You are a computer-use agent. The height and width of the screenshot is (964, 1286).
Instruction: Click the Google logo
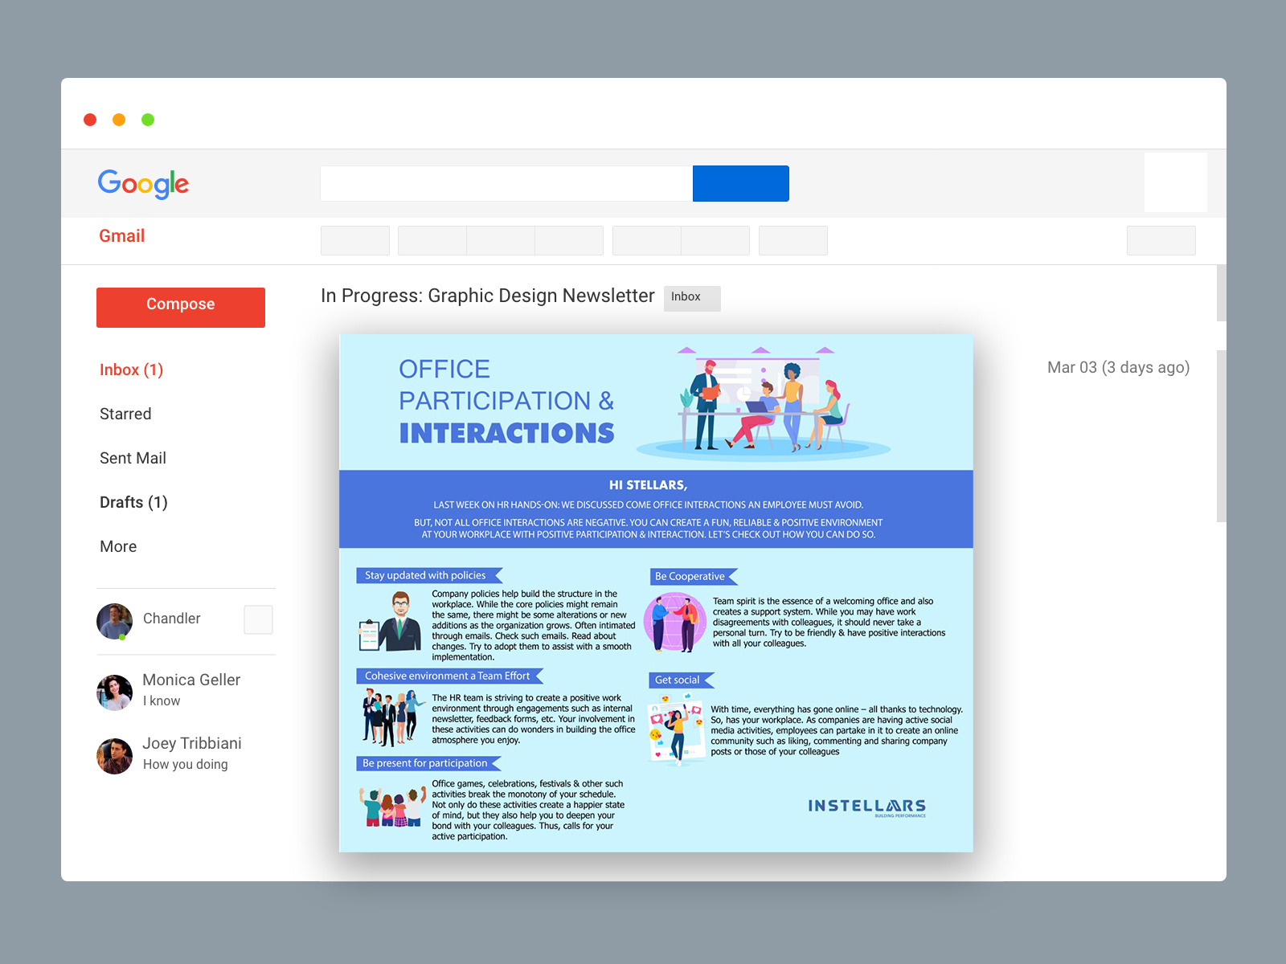pos(143,184)
